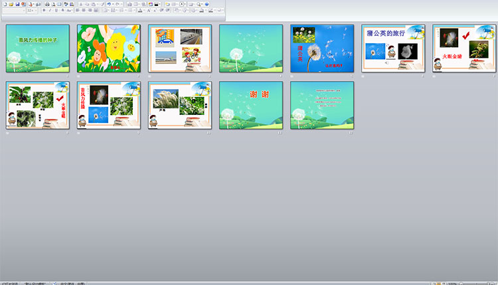Select slide 12 with small red text
Screen dimensions: 498x285
pos(322,105)
